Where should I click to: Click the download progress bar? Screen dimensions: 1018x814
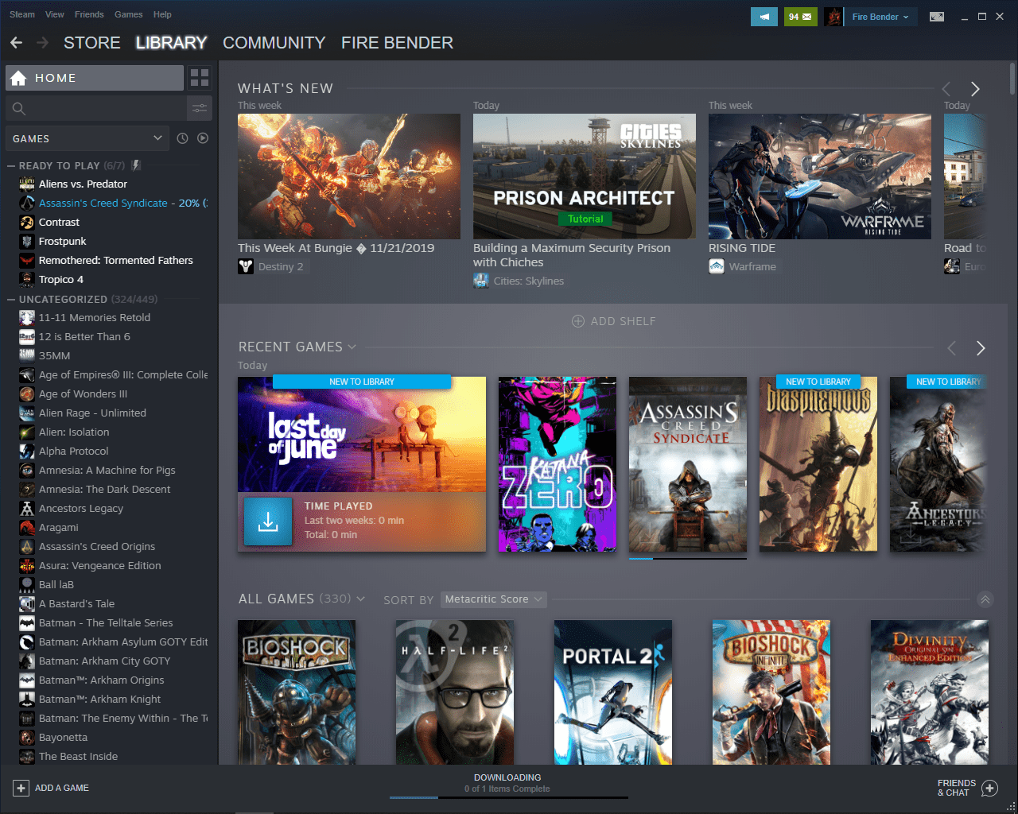click(x=509, y=797)
